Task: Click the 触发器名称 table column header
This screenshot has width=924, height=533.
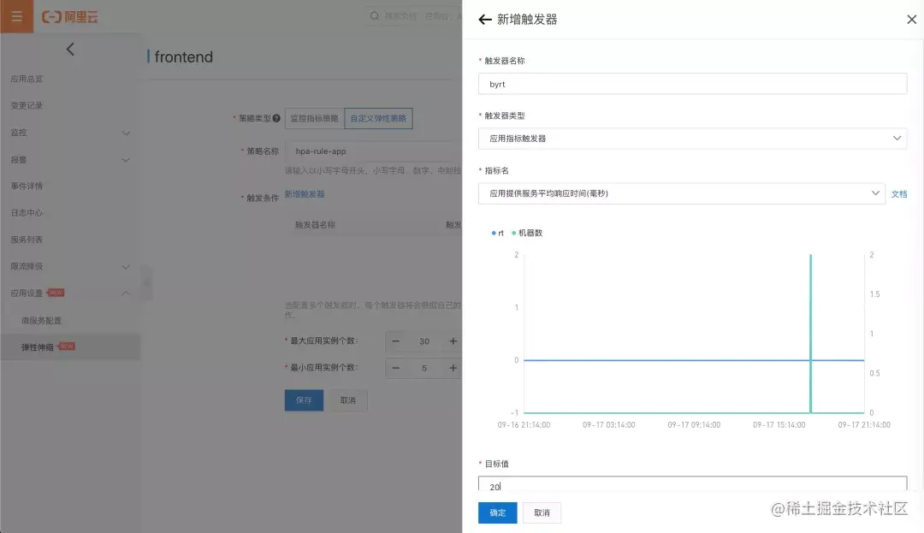Action: point(315,224)
